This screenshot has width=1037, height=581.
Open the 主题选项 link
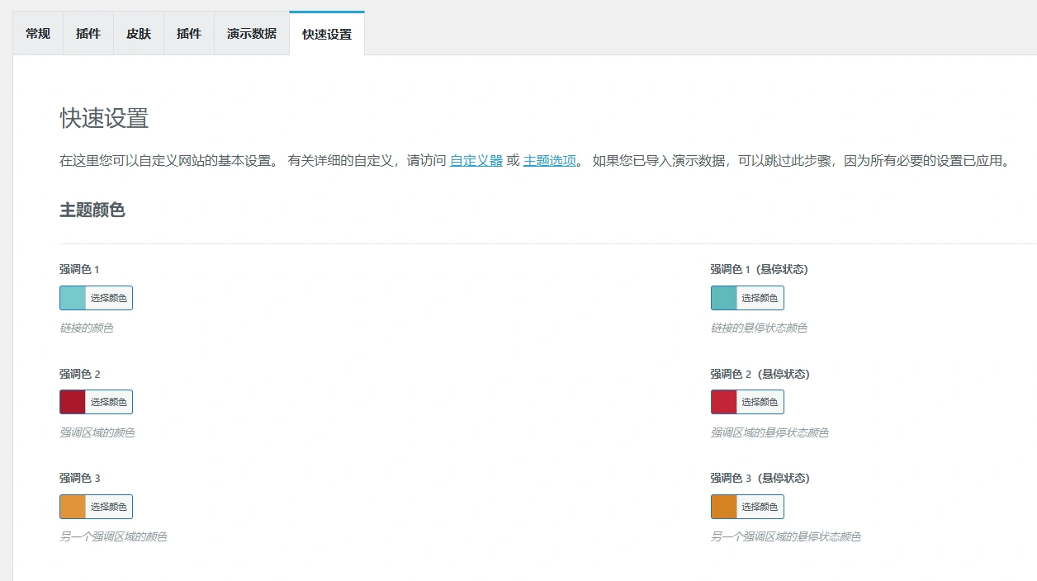(x=549, y=161)
